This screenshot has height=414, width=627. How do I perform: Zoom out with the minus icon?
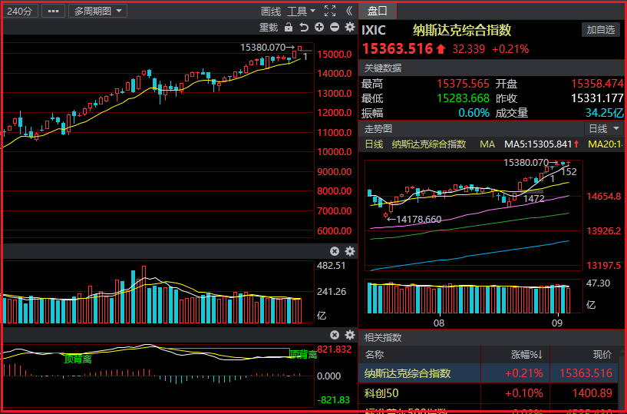coord(335,27)
